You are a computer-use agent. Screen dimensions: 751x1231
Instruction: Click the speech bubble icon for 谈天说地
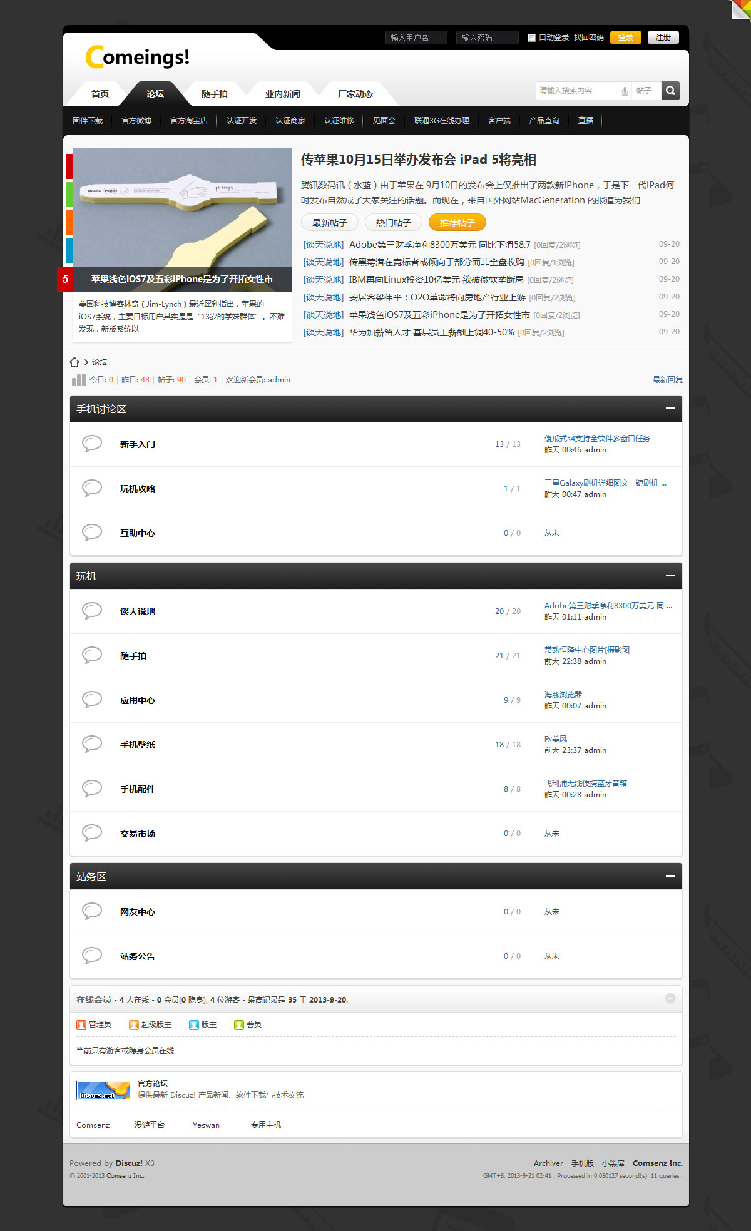pos(92,611)
